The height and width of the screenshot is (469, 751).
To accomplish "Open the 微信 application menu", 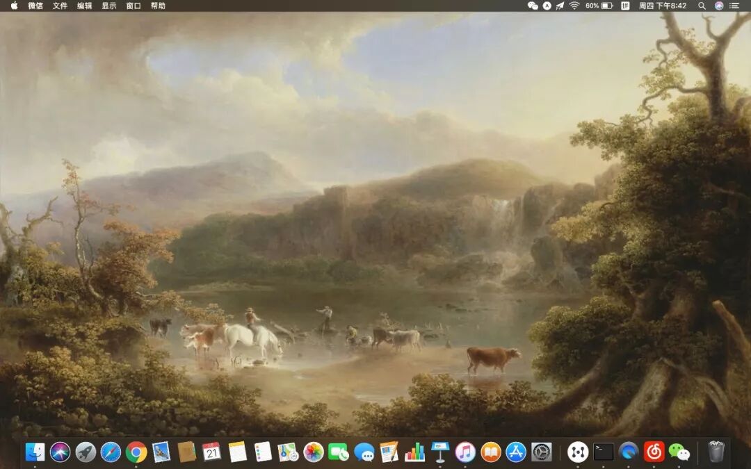I will coord(35,6).
